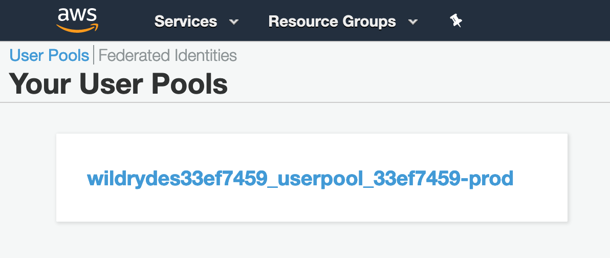Expand the Resource Groups dropdown arrow
Image resolution: width=610 pixels, height=258 pixels.
(x=413, y=22)
